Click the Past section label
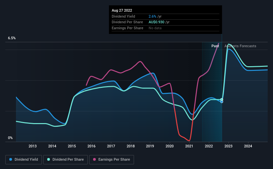273x169 pixels. 215,46
